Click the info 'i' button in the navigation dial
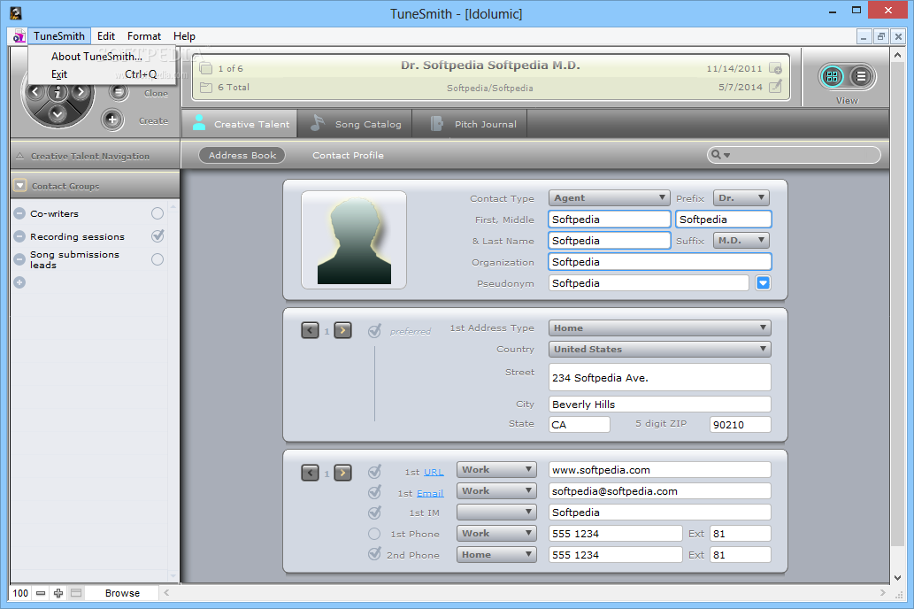Image resolution: width=914 pixels, height=609 pixels. (58, 92)
